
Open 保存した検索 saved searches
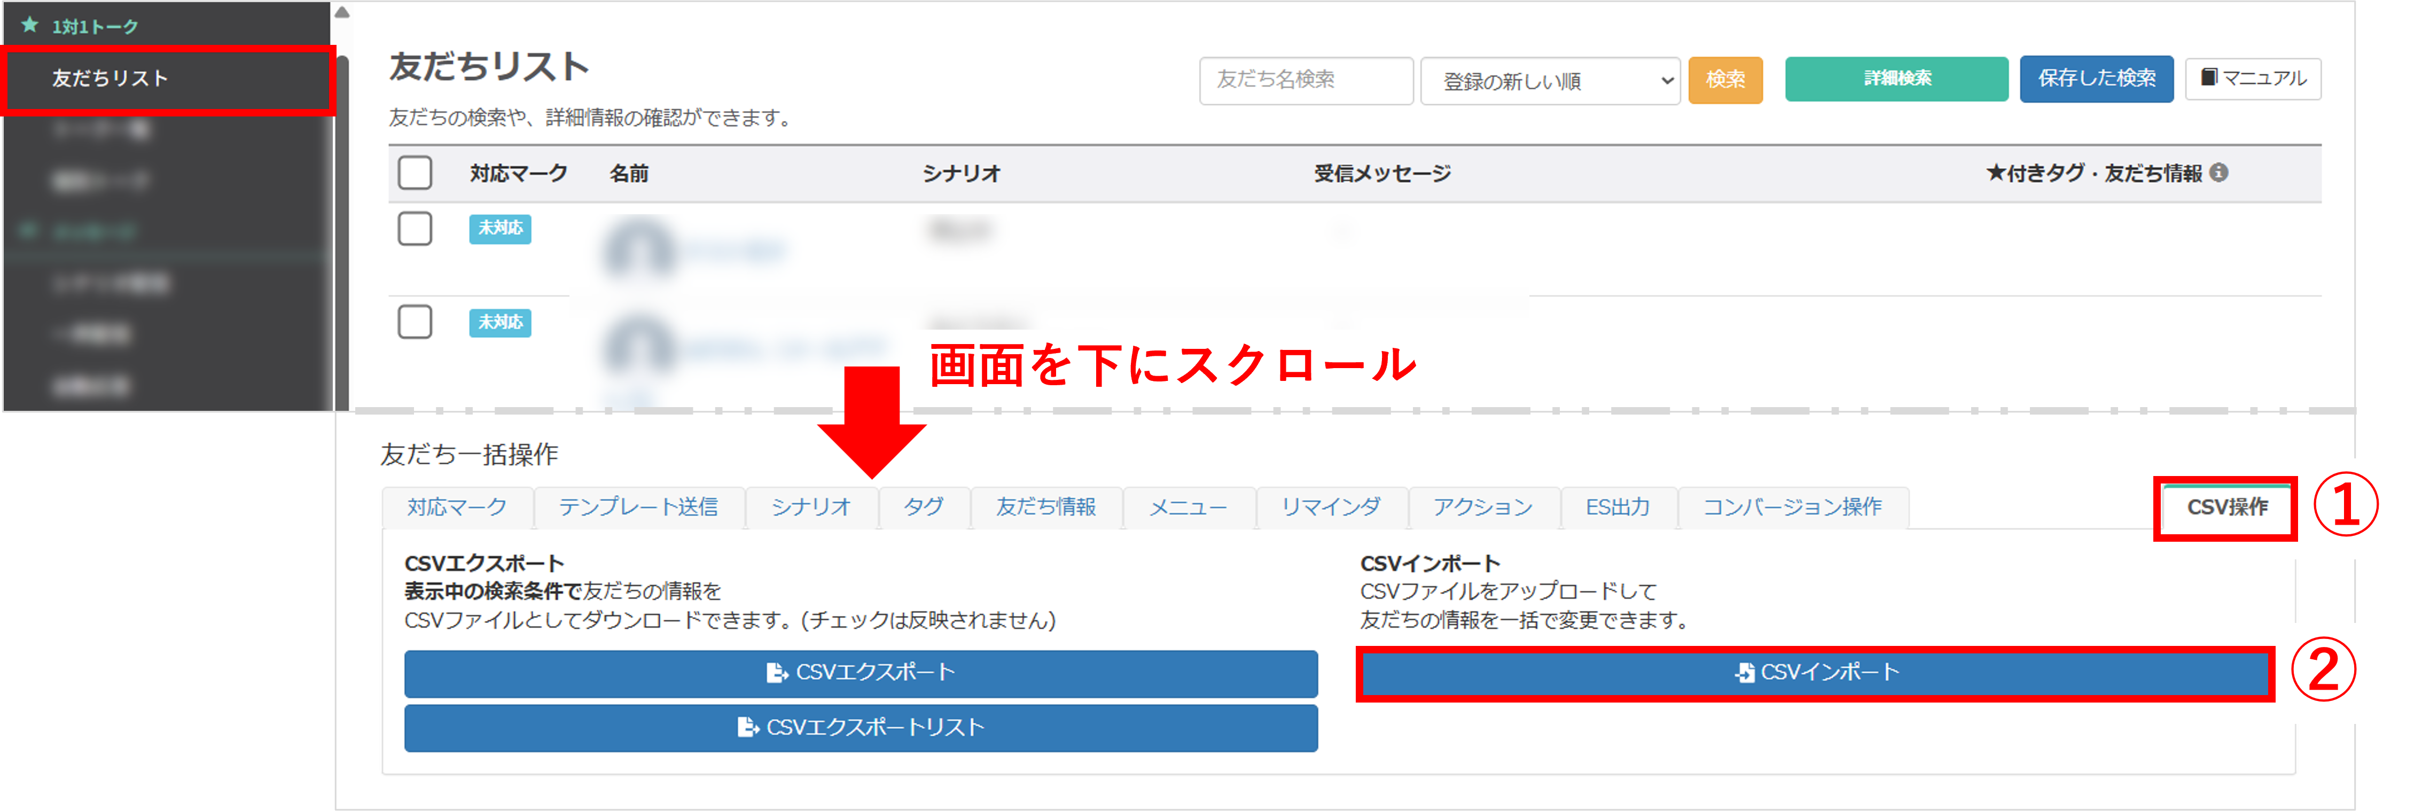[x=2096, y=78]
